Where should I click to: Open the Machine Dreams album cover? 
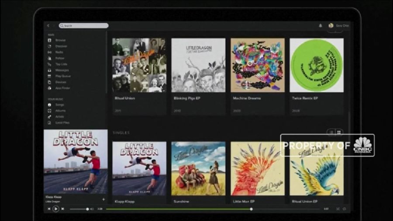coord(257,65)
